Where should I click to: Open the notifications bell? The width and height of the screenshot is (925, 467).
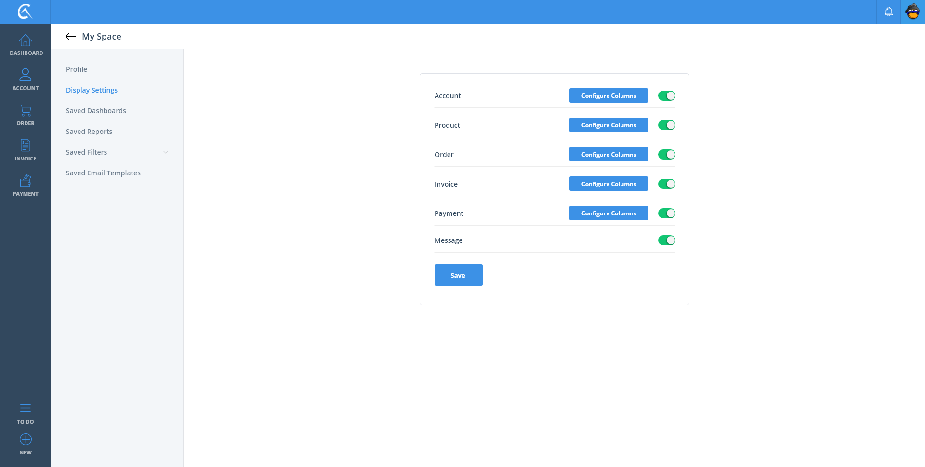point(888,12)
